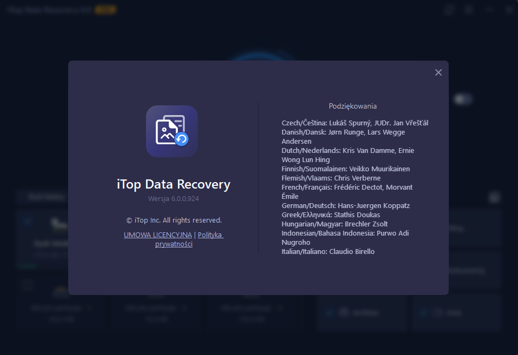Screen dimensions: 518x355
Task: Select the Finnish/Suomalainen: Veikko Muurikainen line
Action: click(x=346, y=169)
